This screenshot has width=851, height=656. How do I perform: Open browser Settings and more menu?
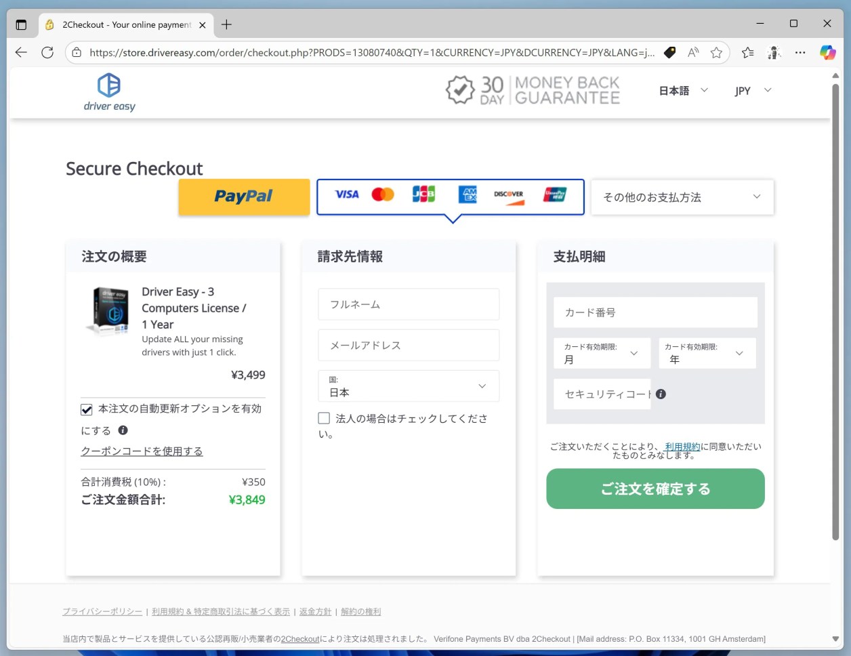[800, 52]
